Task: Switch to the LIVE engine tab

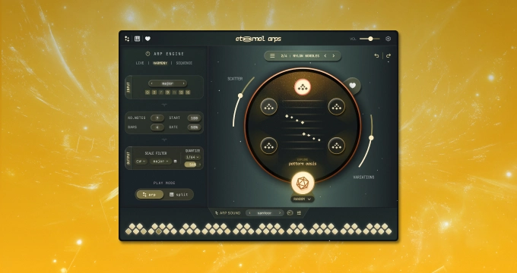Action: 140,63
